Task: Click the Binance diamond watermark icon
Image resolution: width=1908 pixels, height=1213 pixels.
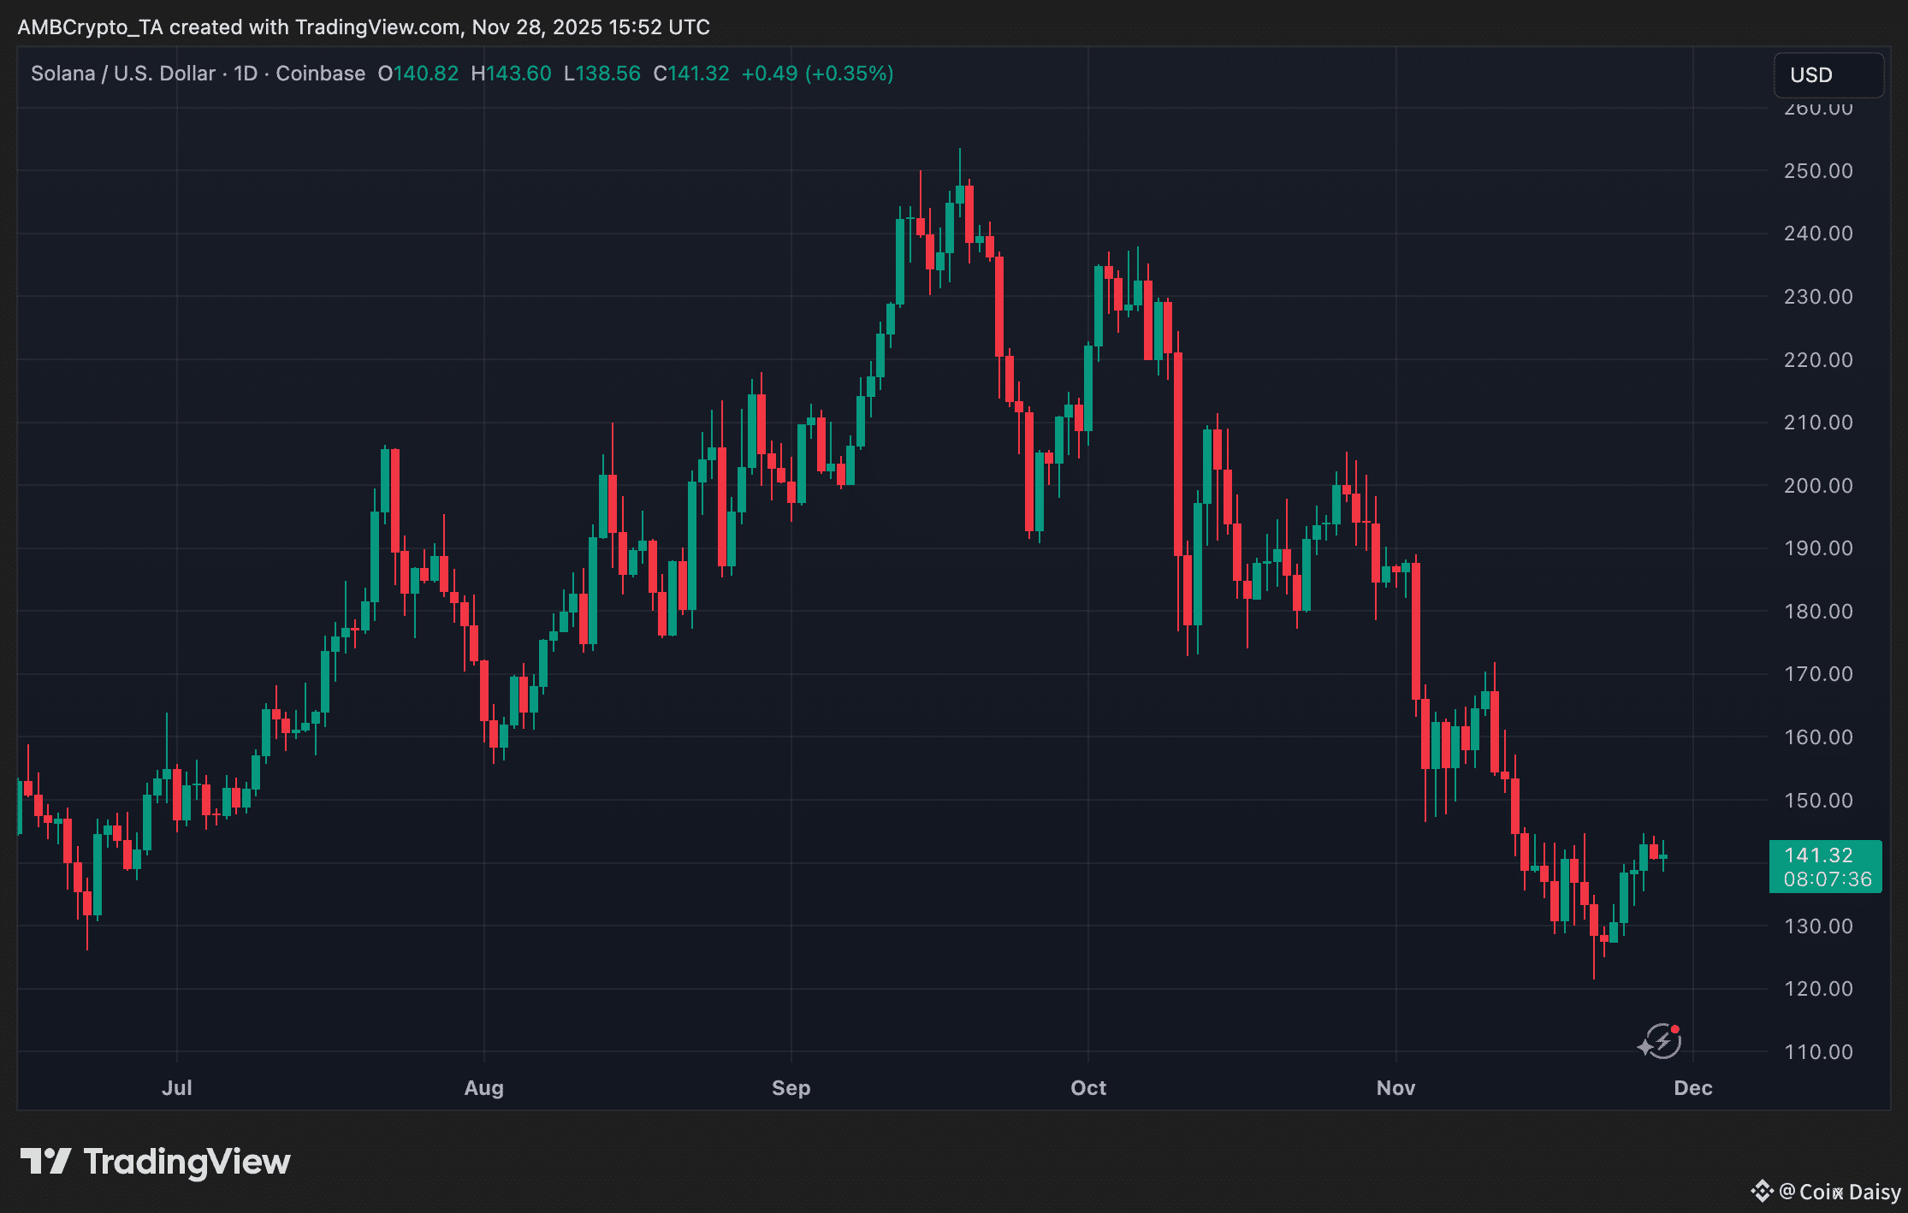Action: click(x=1761, y=1191)
